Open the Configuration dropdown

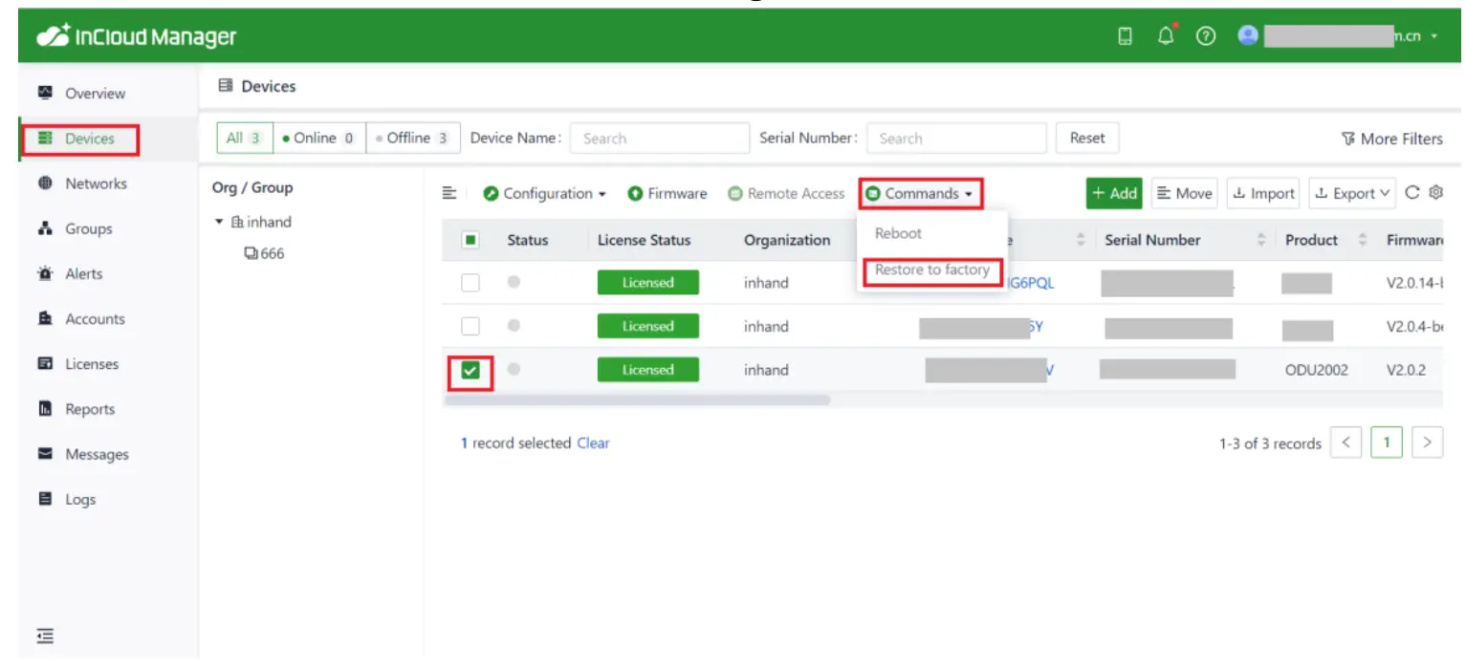(x=545, y=193)
